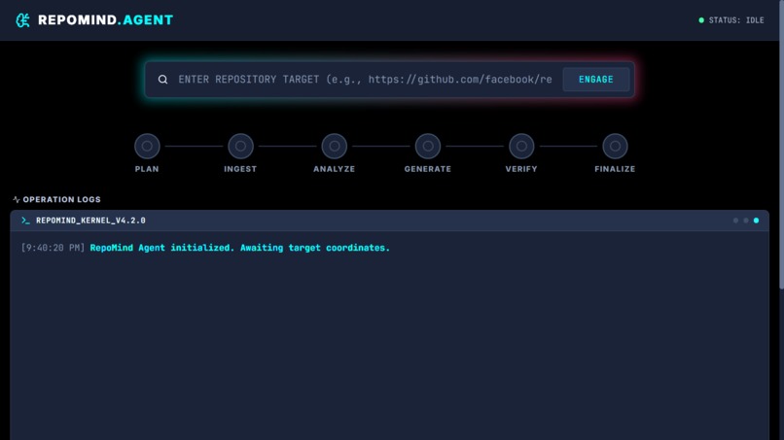Click the FINALIZE step label
Screen dimensions: 784x440
click(x=615, y=169)
